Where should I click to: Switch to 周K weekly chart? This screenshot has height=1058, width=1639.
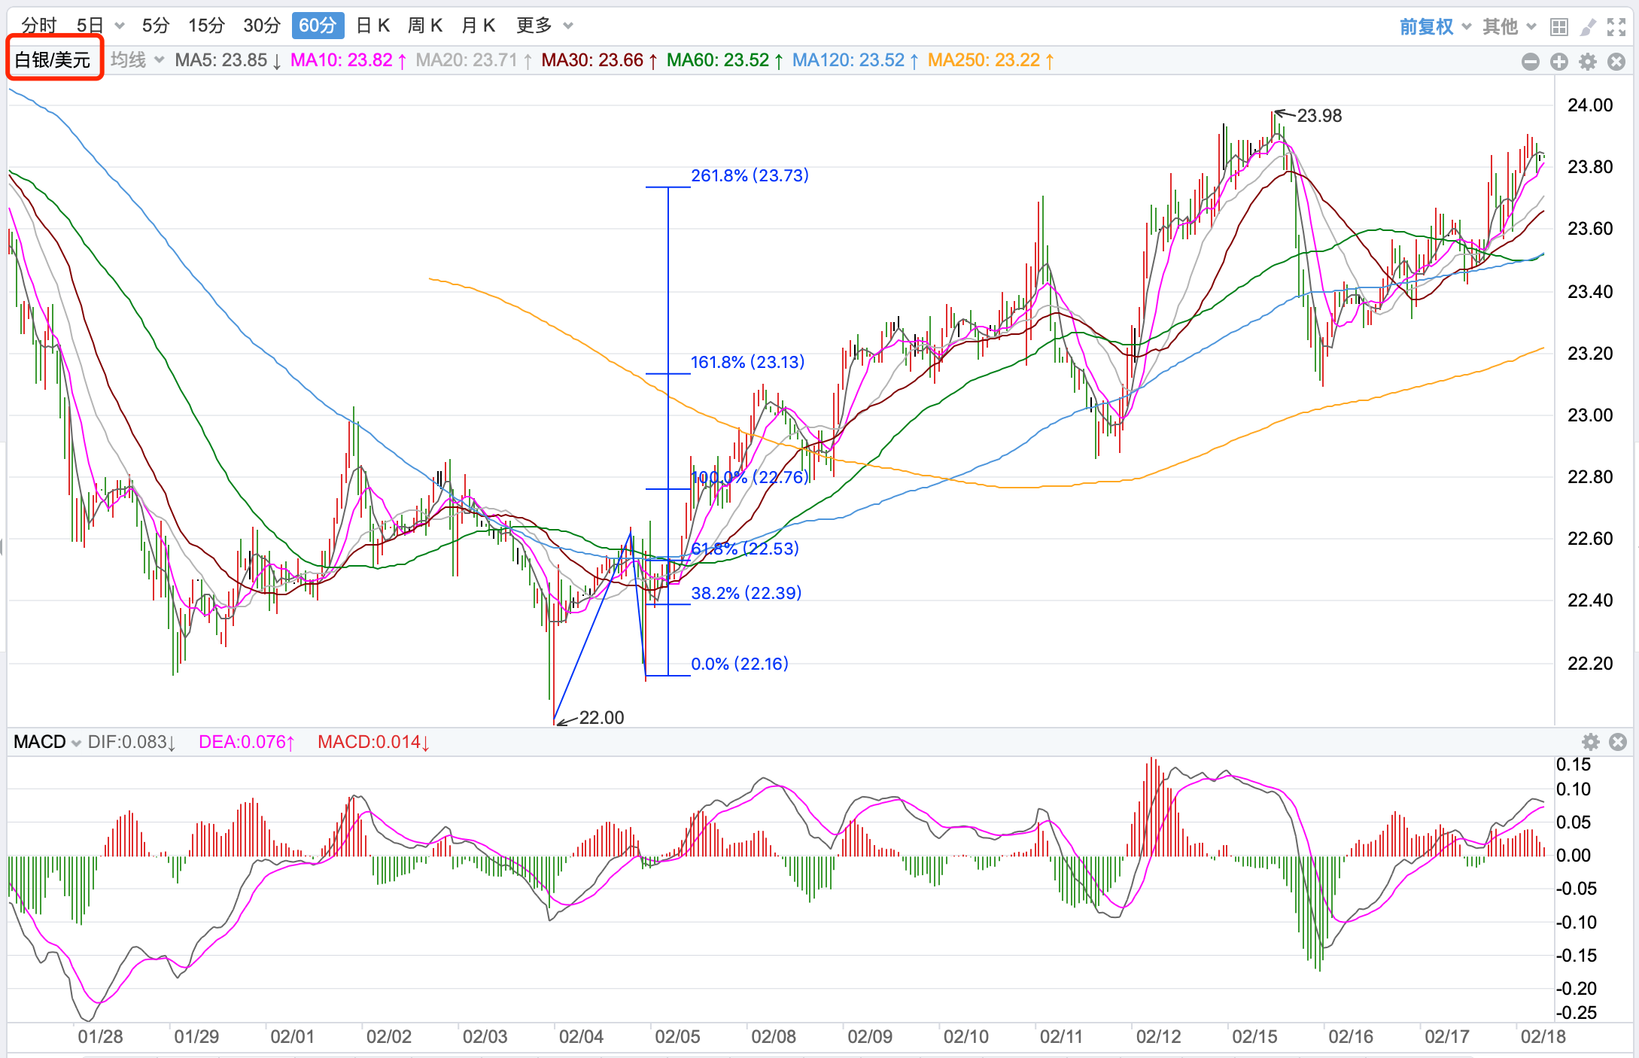coord(424,26)
